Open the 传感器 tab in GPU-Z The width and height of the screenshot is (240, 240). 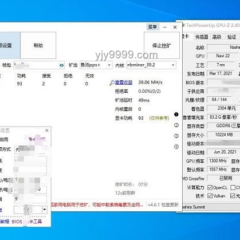tap(202, 37)
